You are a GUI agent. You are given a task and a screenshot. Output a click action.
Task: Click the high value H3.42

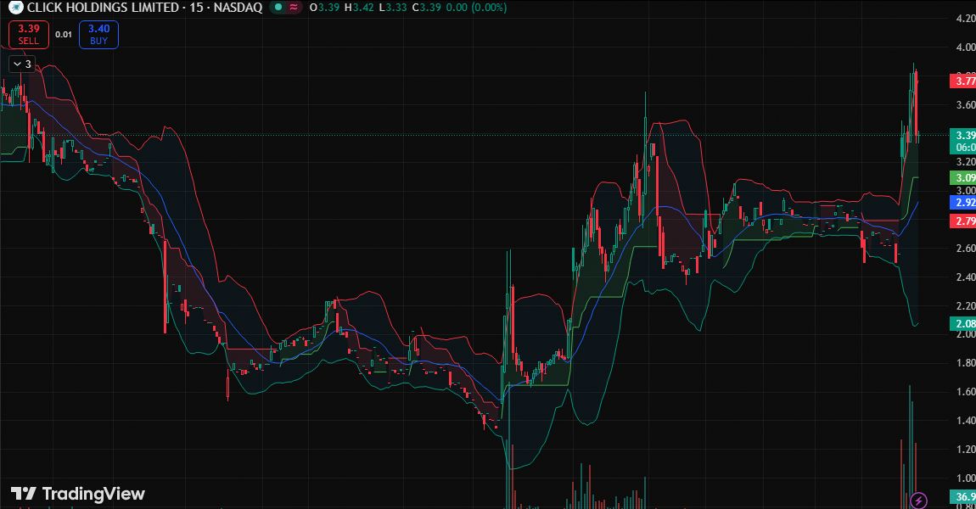(x=359, y=8)
